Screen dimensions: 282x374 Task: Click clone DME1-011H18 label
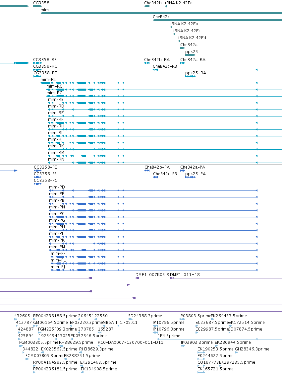click(x=185, y=275)
